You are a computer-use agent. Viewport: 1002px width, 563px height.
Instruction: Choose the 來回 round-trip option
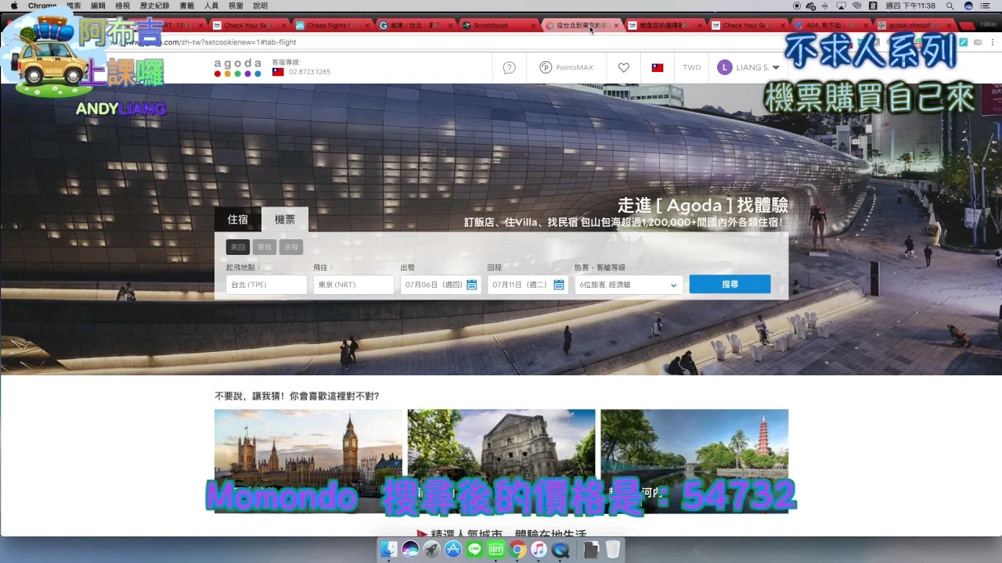click(238, 247)
